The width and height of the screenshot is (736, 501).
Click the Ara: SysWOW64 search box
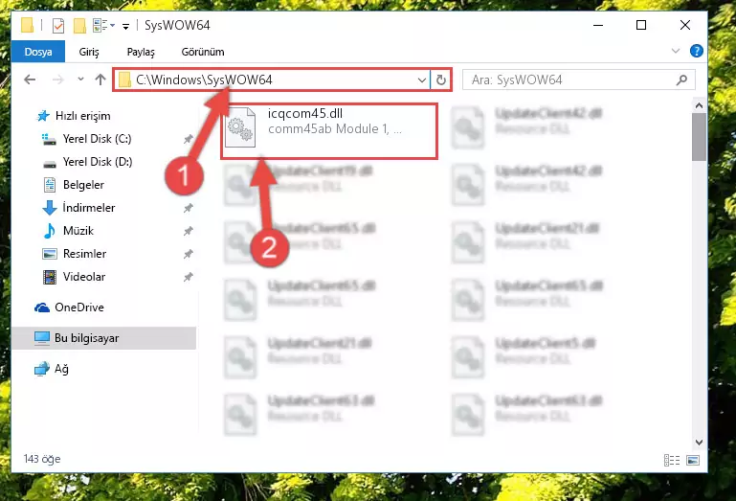point(579,80)
